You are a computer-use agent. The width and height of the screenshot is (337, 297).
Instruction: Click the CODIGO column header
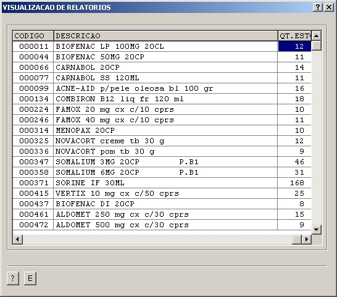tap(33, 36)
